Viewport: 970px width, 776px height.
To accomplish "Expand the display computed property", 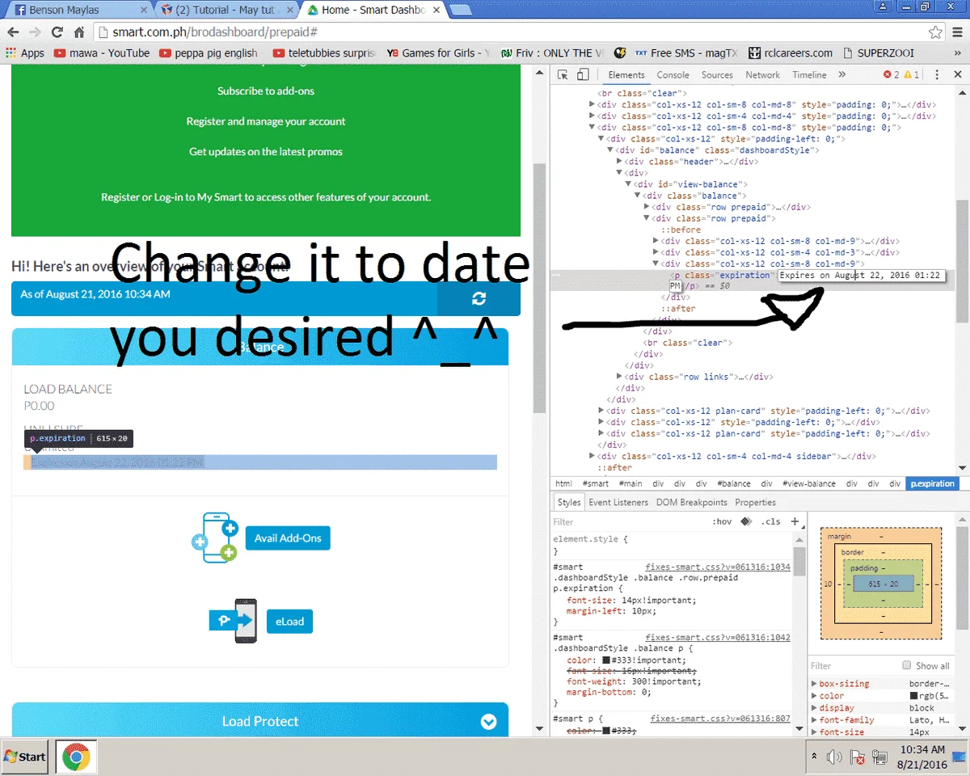I will [814, 708].
